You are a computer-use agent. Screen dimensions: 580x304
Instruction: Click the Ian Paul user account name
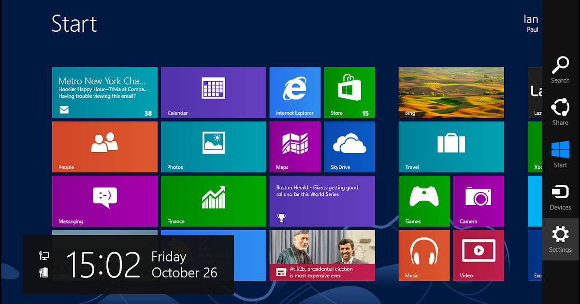point(531,23)
